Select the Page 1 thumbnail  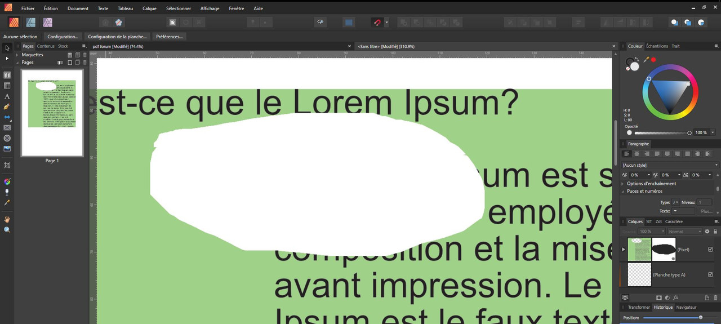click(x=52, y=113)
